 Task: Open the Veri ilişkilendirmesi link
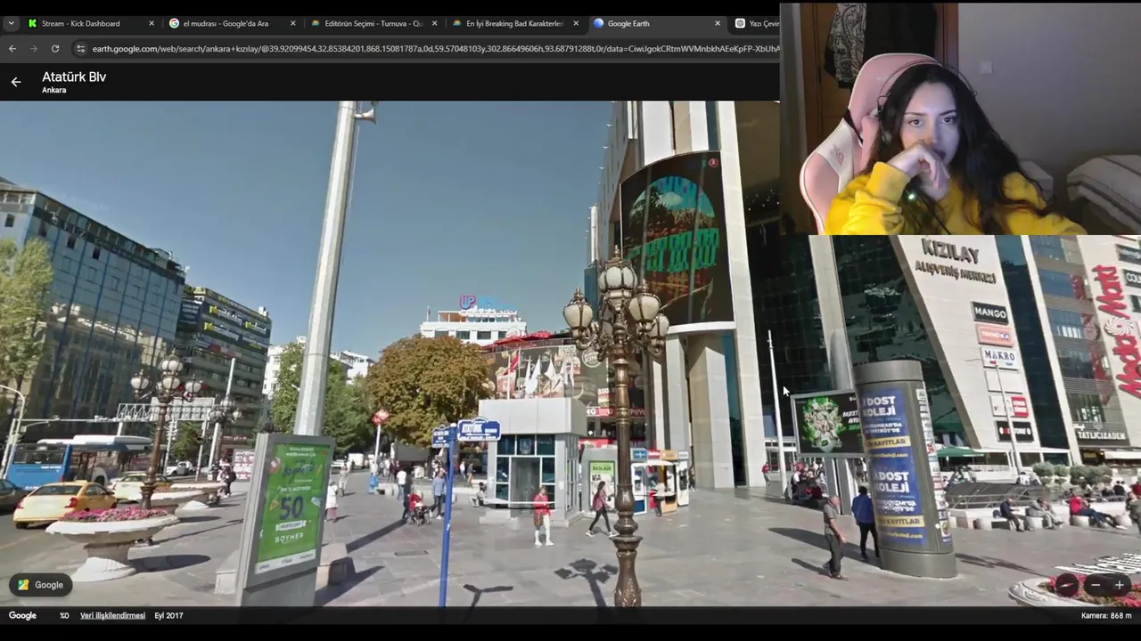[112, 615]
